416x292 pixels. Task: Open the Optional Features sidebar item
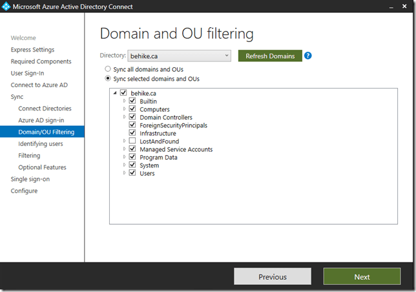point(42,167)
